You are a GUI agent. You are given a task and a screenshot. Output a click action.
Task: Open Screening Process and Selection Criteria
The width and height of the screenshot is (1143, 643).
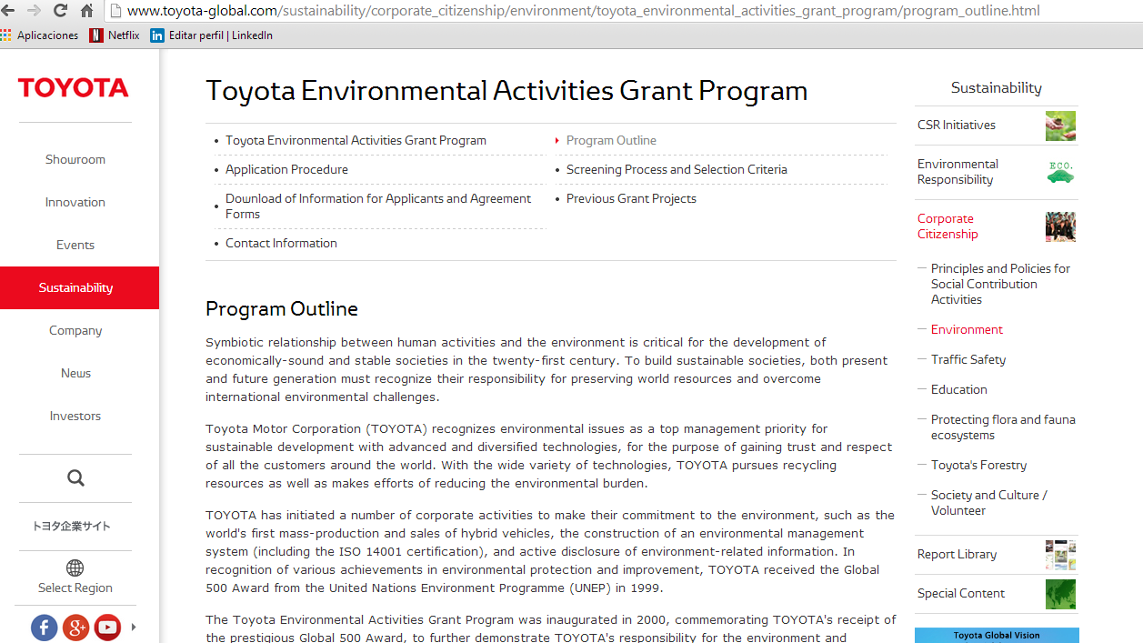point(677,169)
